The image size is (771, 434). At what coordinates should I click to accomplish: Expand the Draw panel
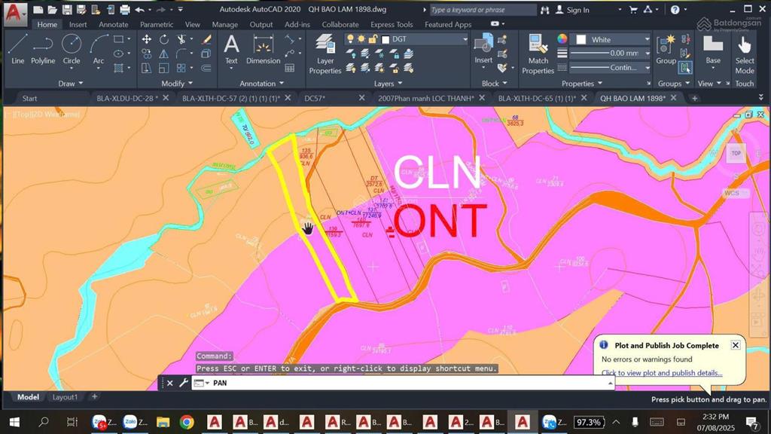[x=70, y=83]
